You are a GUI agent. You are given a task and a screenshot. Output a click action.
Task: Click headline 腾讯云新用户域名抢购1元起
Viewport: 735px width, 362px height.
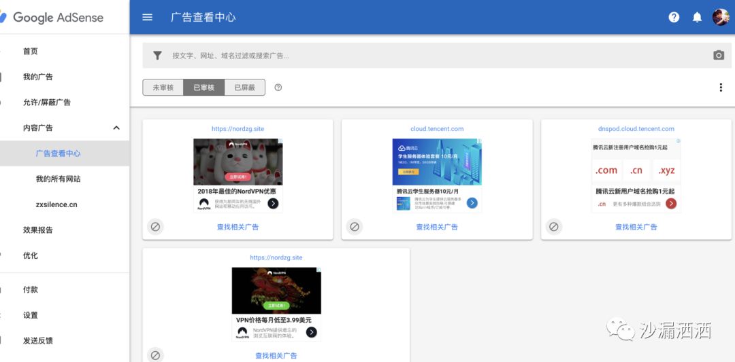635,192
